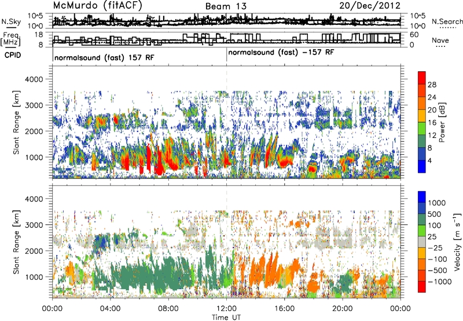
Task: Click the velocity panel "Slant Range [km]" label
Action: 16,242
